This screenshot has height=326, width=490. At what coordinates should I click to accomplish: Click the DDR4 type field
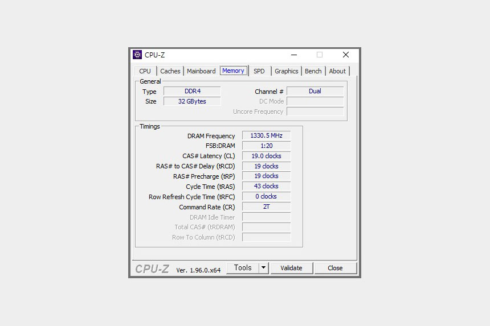[x=192, y=91]
